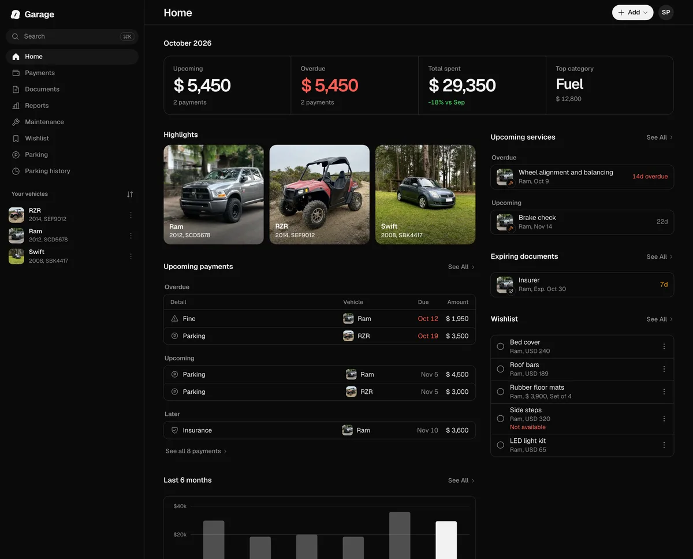Viewport: 693px width, 559px height.
Task: Open Wheel alignment and balancing service
Action: point(582,177)
